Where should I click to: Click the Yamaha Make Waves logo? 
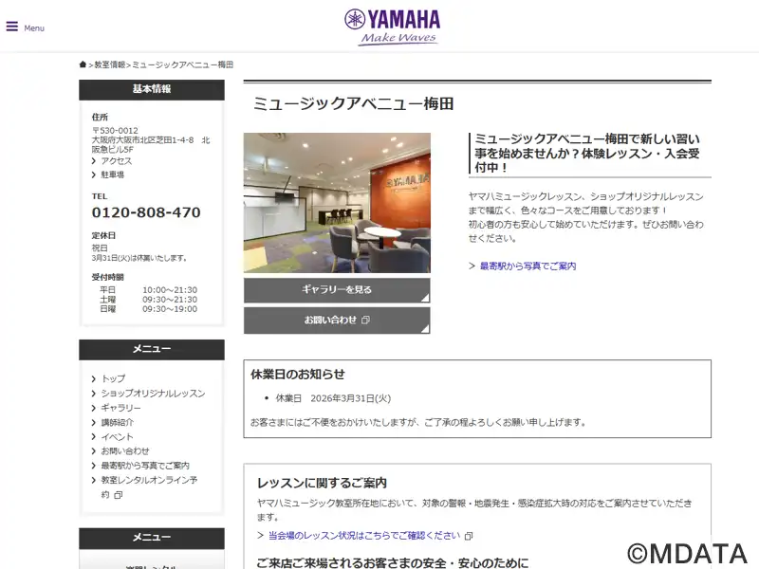pyautogui.click(x=393, y=28)
